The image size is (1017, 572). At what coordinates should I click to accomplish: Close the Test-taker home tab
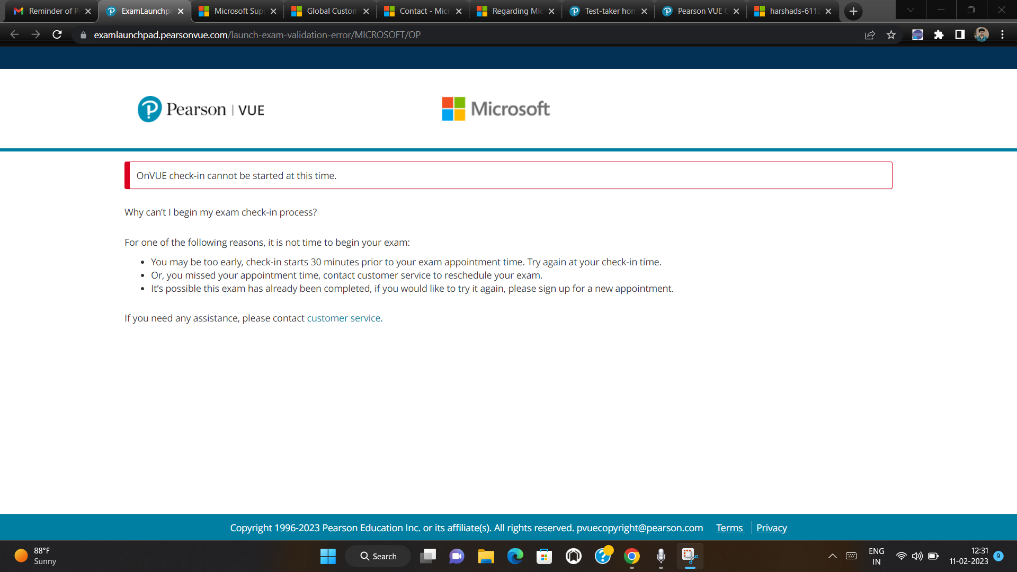644,11
